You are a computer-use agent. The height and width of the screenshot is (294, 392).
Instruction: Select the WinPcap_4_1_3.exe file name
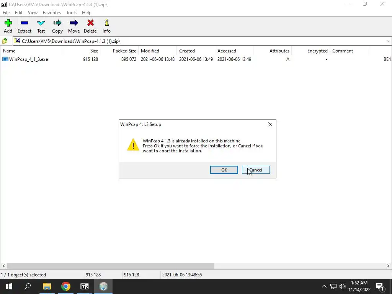pyautogui.click(x=28, y=59)
